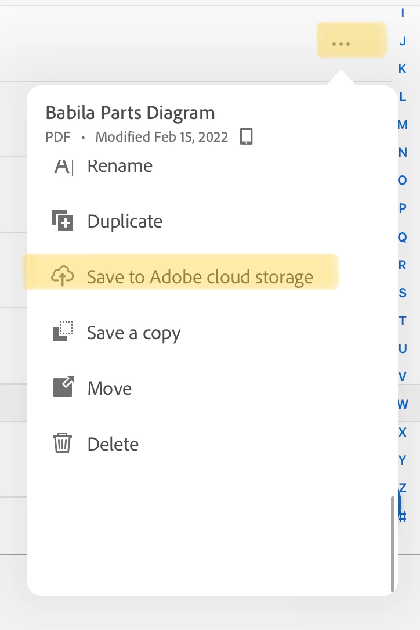Viewport: 420px width, 630px height.
Task: Jump to letter W in index
Action: (x=403, y=404)
